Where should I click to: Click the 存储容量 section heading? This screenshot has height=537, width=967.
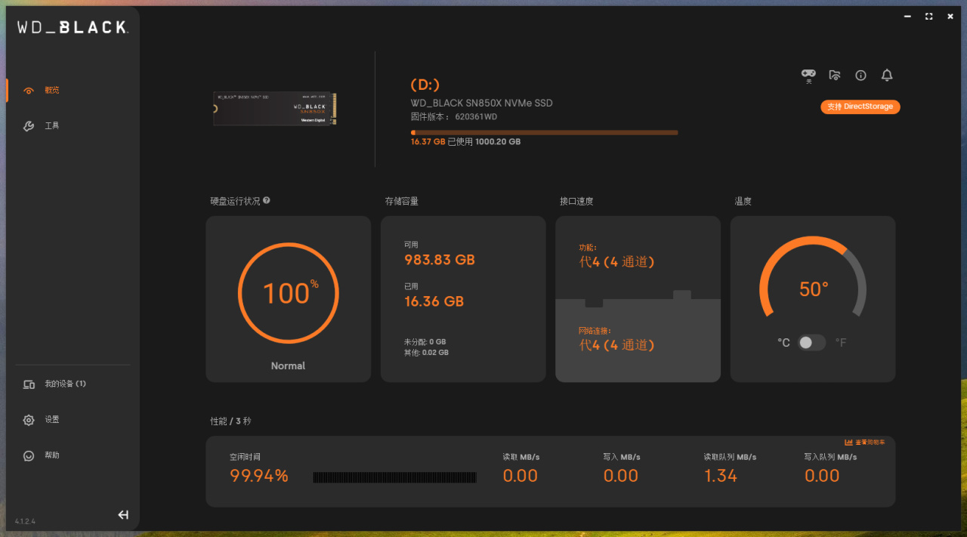coord(402,202)
